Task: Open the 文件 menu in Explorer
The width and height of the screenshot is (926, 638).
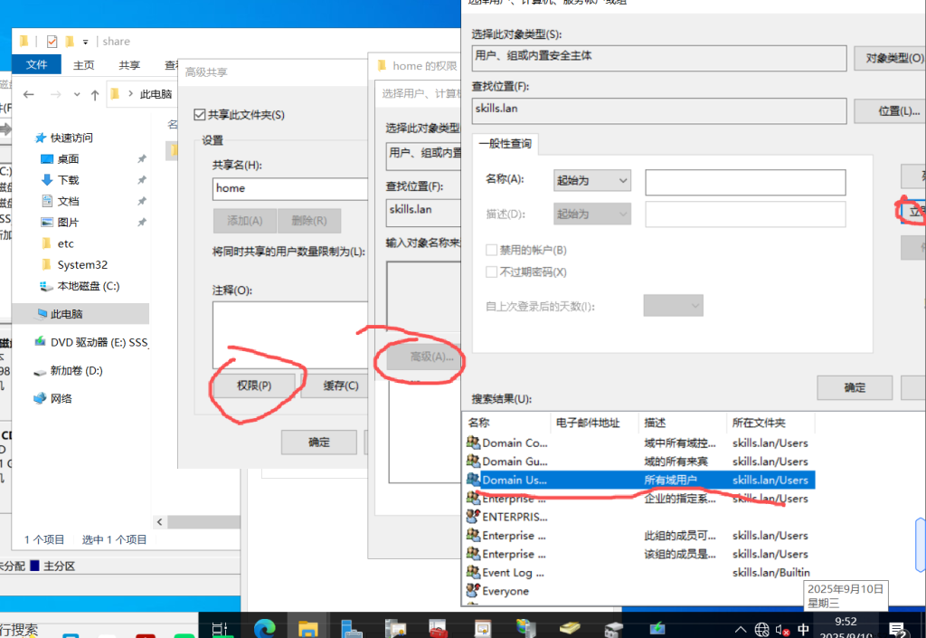Action: (x=36, y=65)
